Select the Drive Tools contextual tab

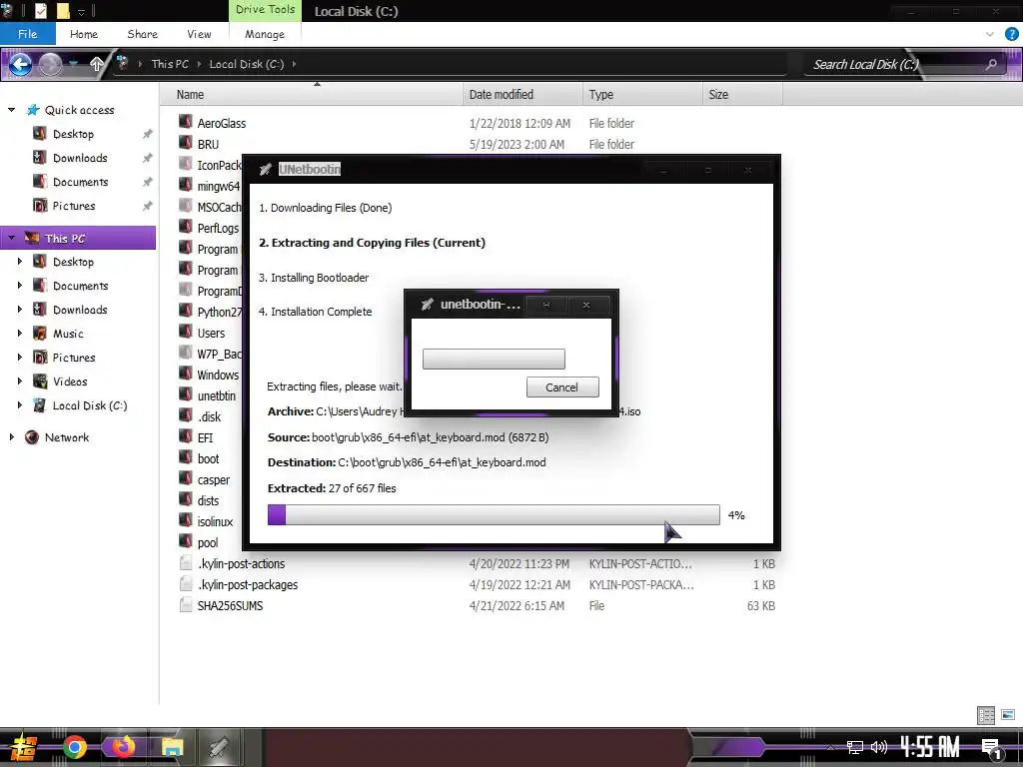[265, 10]
